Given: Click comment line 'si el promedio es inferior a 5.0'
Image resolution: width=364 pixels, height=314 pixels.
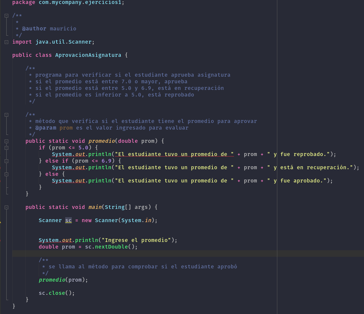Looking at the screenshot, I should [115, 95].
